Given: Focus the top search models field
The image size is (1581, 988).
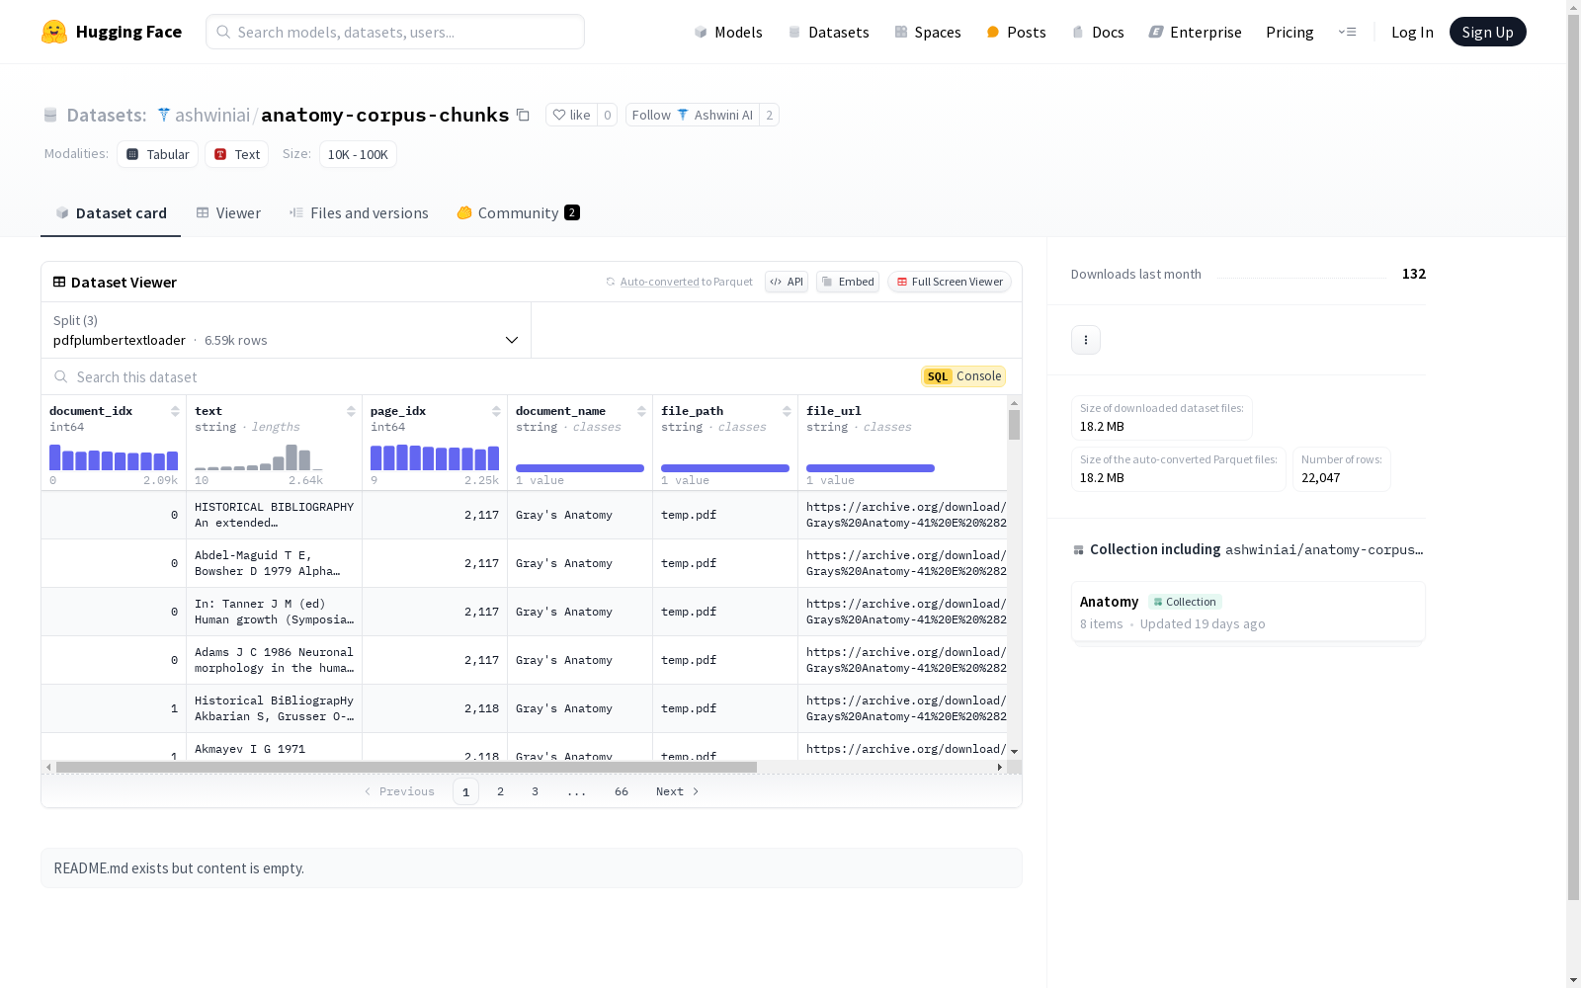Looking at the screenshot, I should [x=395, y=32].
